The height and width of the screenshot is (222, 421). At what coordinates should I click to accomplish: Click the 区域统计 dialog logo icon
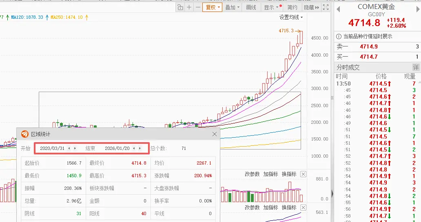[x=25, y=134]
